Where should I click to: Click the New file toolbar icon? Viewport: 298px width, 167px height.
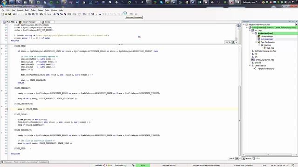[x=2, y=14]
